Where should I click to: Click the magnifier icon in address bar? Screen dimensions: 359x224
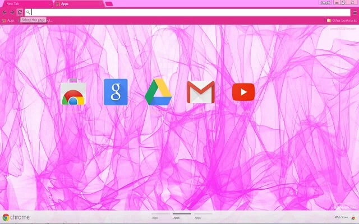coord(28,12)
